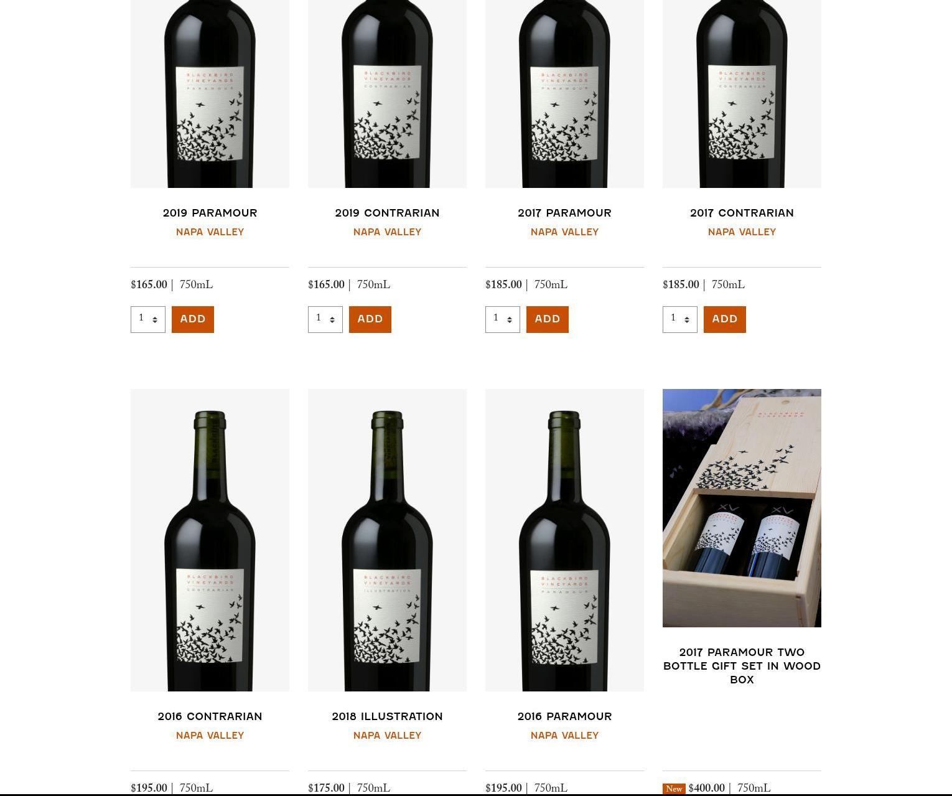Open quantity dropdown for 2017 Paramour
Screen dimensions: 952x796
pyautogui.click(x=503, y=319)
